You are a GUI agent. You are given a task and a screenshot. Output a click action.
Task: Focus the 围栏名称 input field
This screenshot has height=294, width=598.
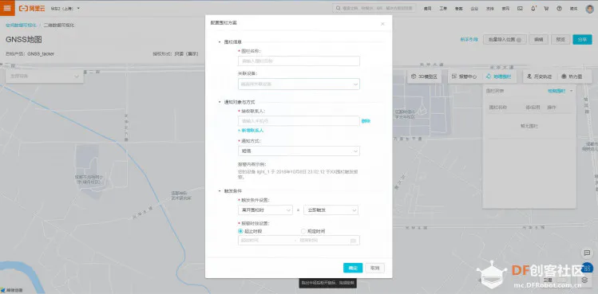coord(299,61)
